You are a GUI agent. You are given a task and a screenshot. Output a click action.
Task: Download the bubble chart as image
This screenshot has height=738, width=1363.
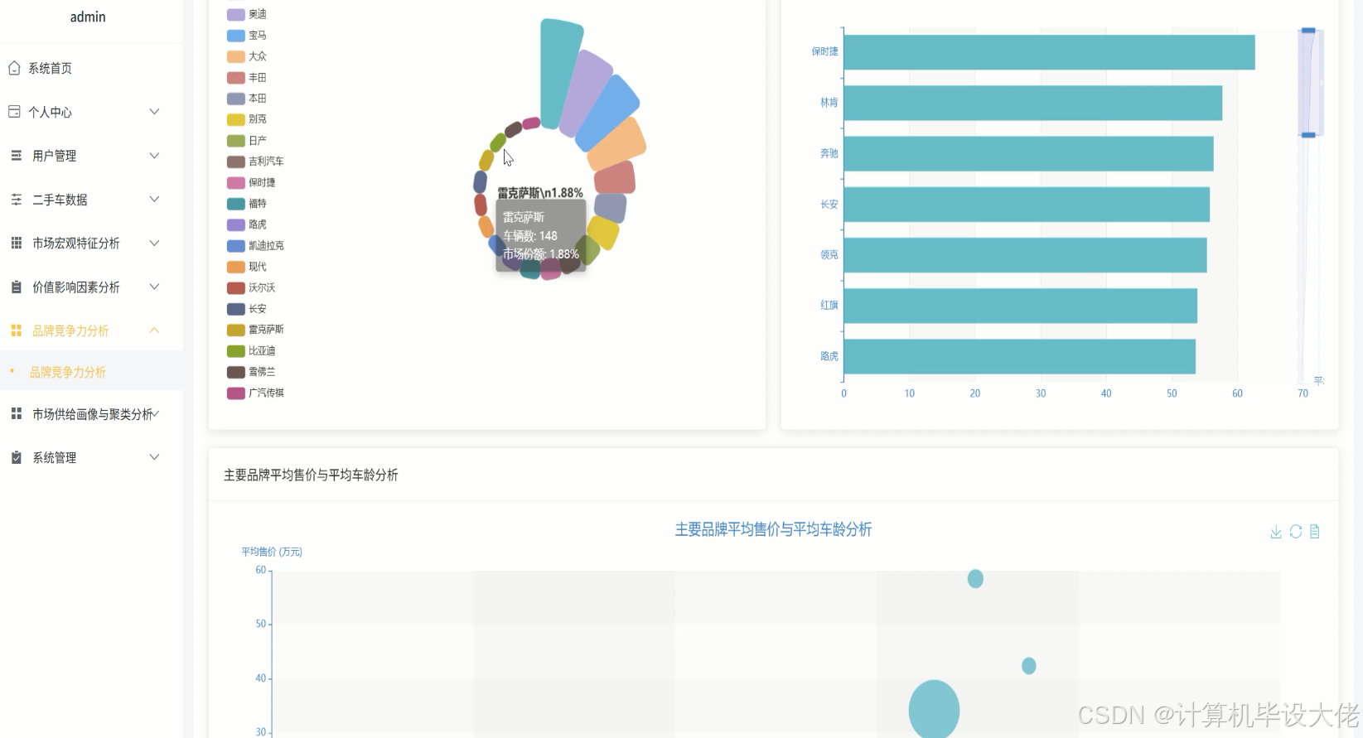tap(1276, 532)
